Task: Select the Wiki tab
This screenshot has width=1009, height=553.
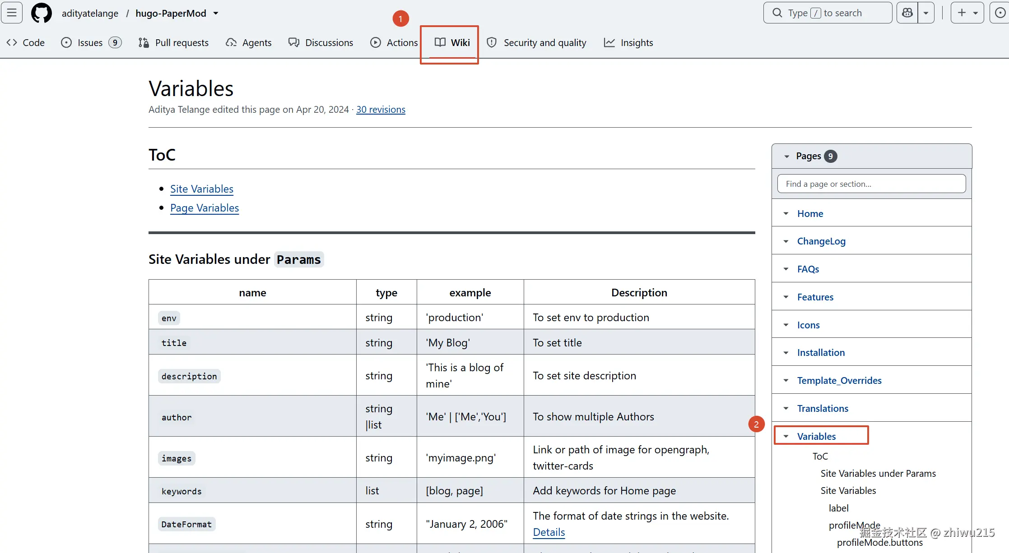Action: pos(452,42)
